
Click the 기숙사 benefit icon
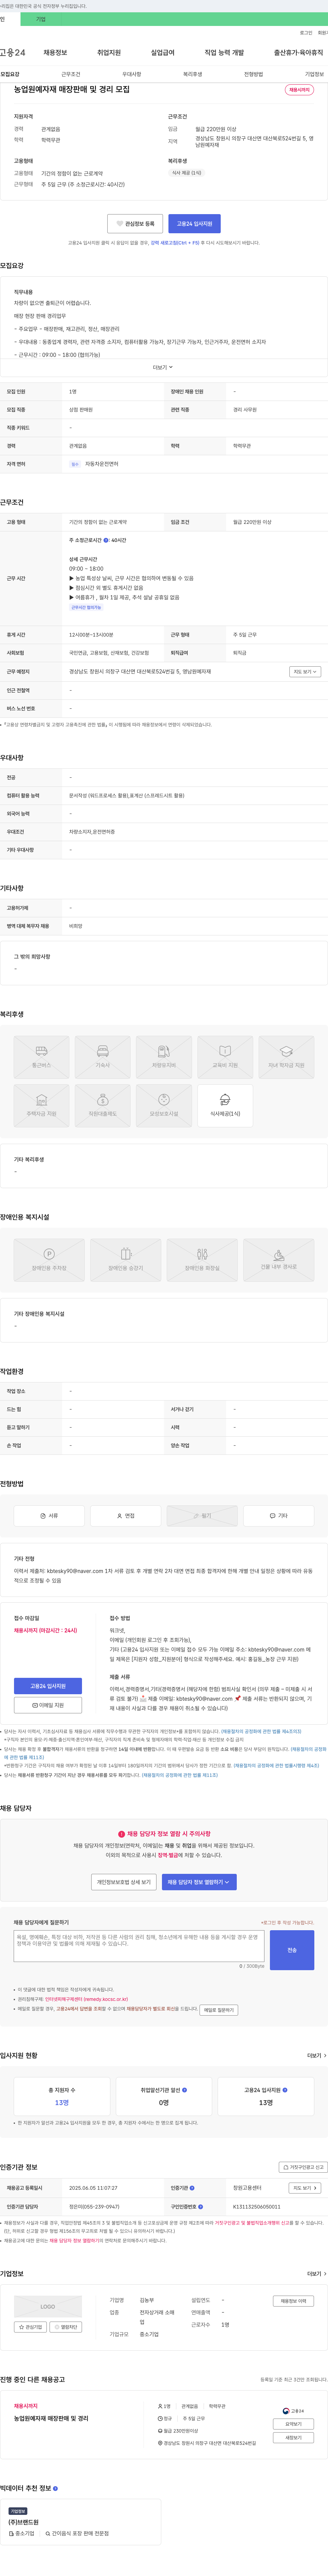tap(102, 1057)
